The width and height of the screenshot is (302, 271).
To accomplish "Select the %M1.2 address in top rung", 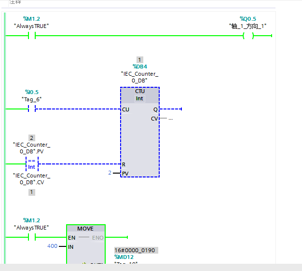I will click(32, 19).
